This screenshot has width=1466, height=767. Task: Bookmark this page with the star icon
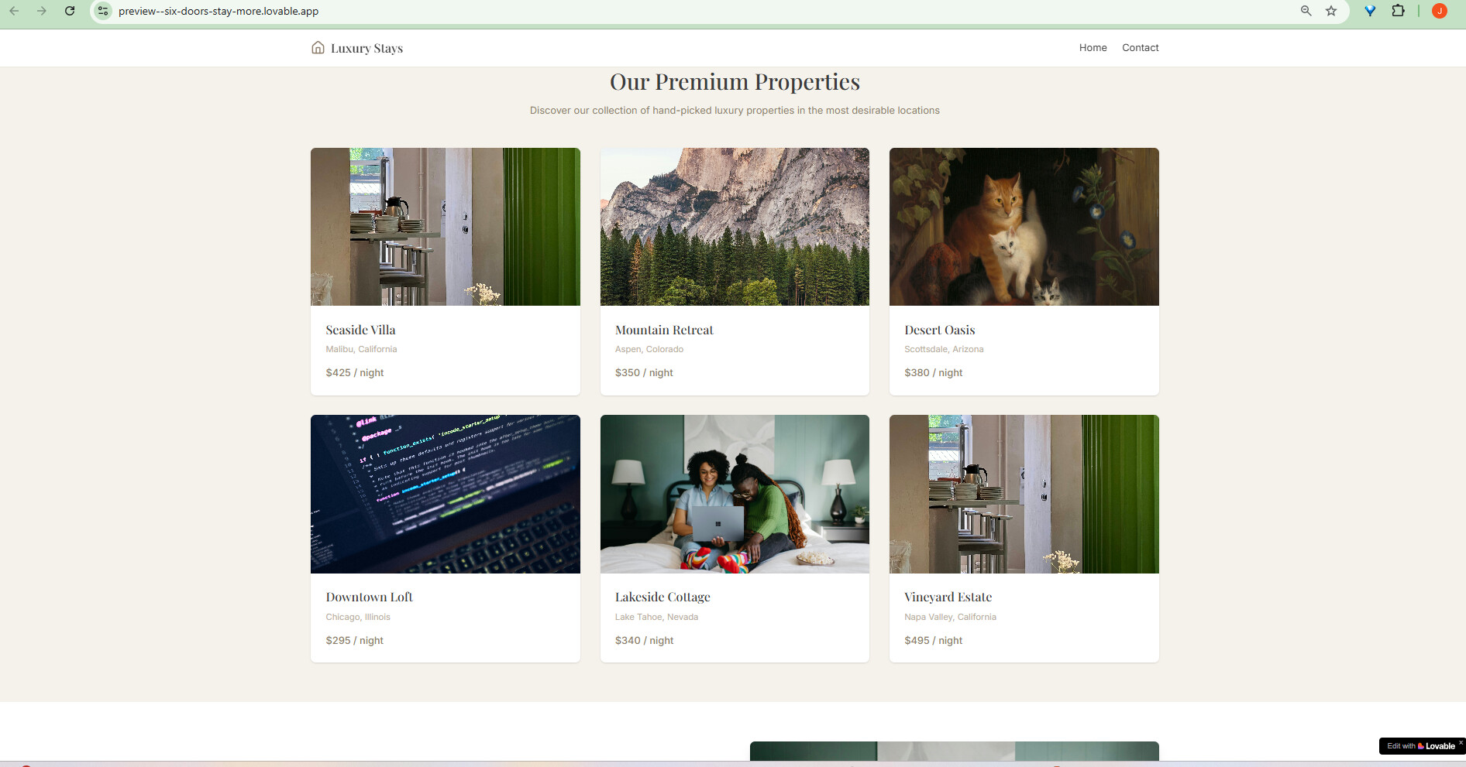click(1331, 11)
